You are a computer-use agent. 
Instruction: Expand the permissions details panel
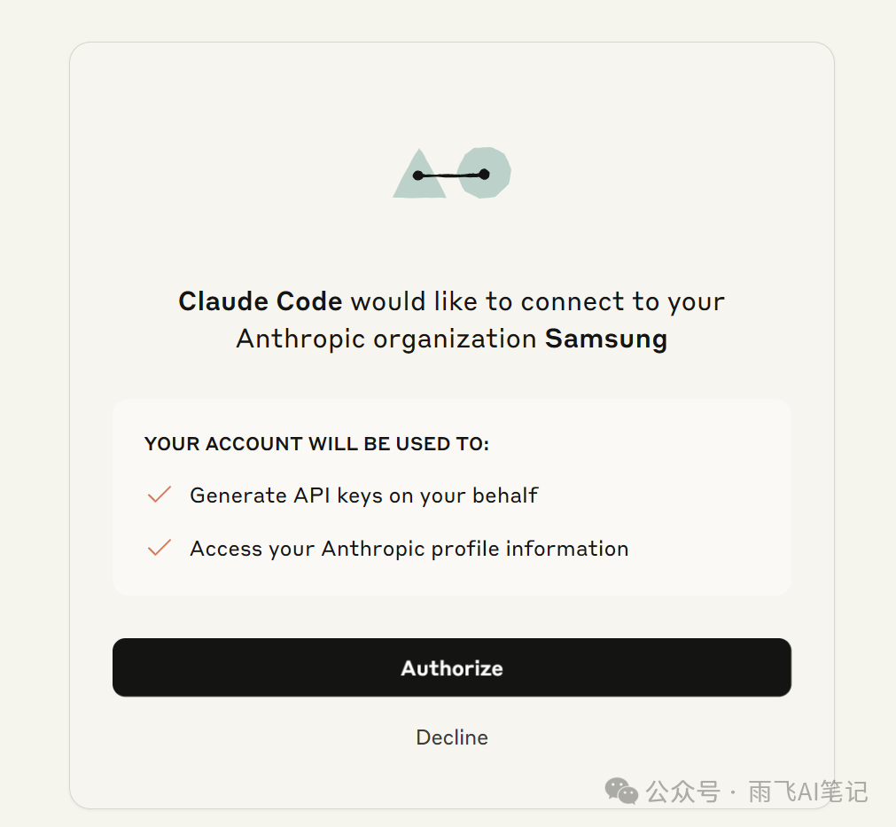tap(452, 496)
